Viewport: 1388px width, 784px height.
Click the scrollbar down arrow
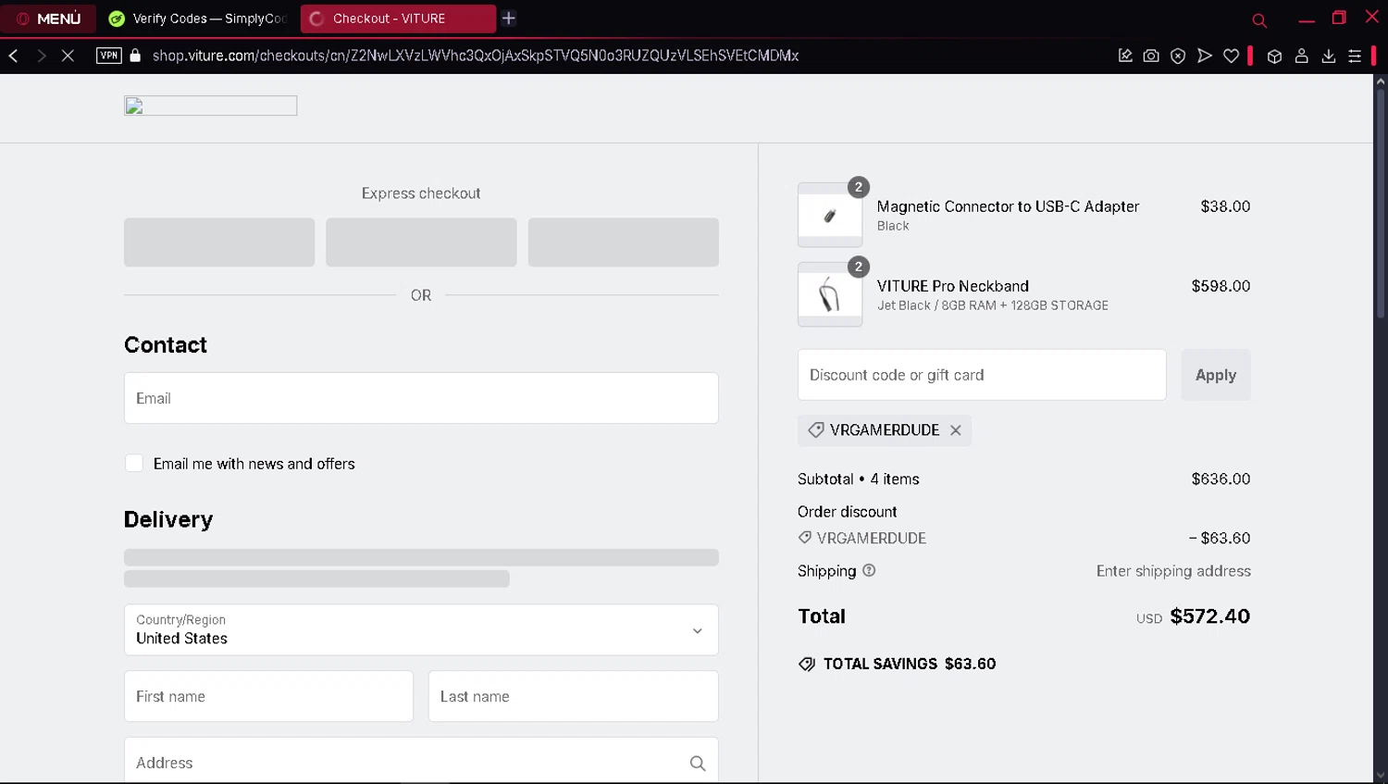pos(1381,776)
